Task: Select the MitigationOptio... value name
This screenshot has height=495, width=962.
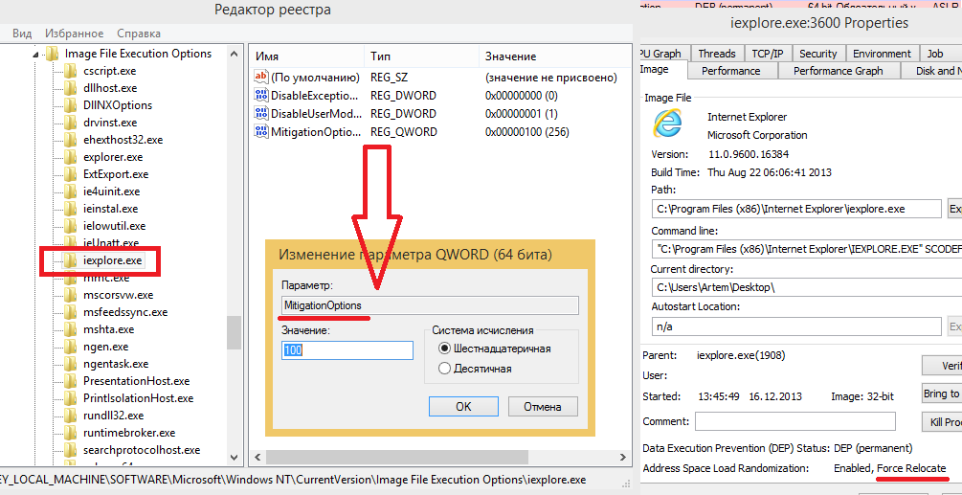Action: click(314, 132)
